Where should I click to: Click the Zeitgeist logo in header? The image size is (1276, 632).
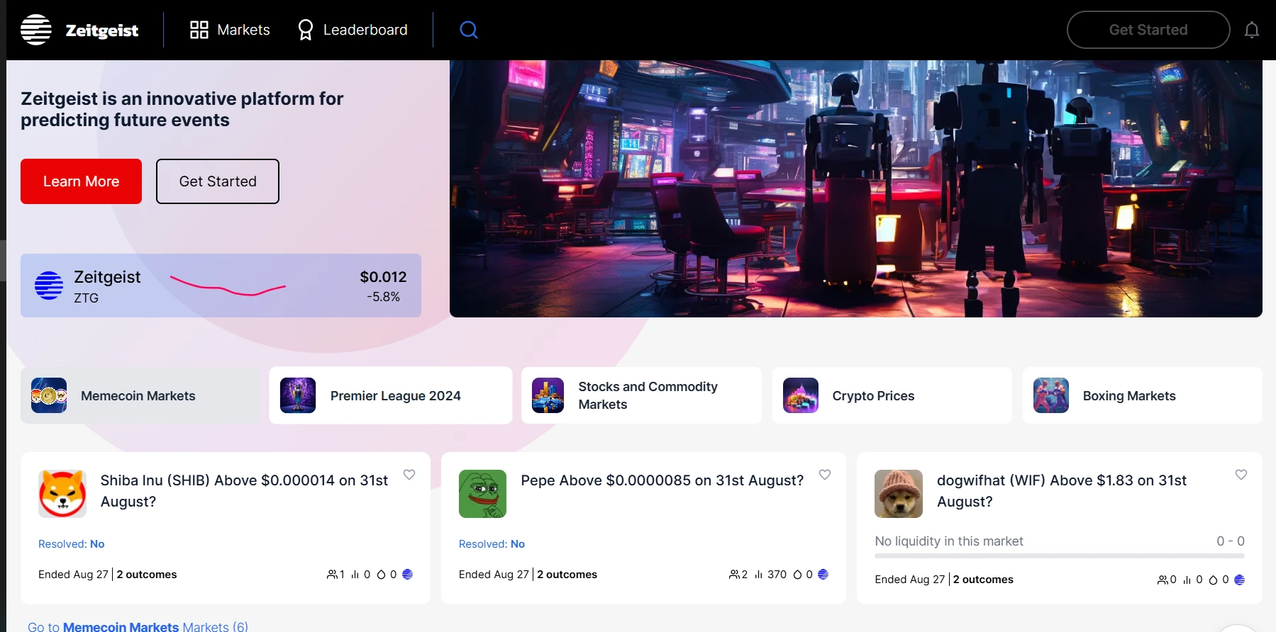pyautogui.click(x=79, y=30)
